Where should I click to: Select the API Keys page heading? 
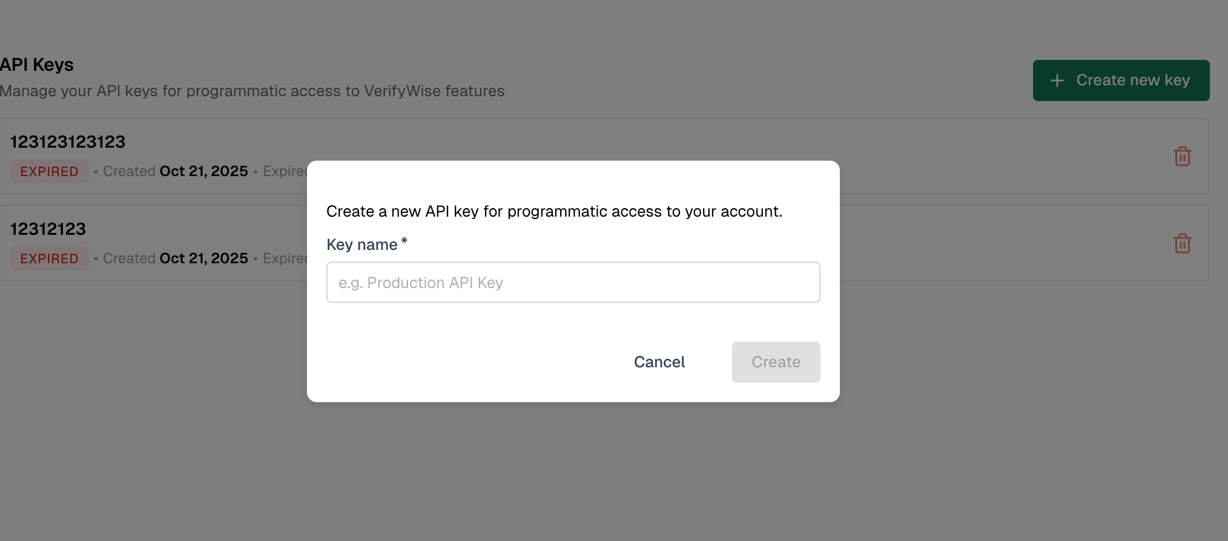pos(36,64)
